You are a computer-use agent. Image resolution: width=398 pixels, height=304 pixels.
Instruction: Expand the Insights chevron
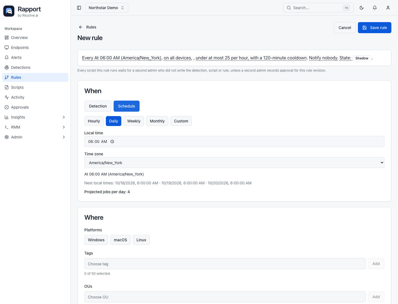click(64, 117)
